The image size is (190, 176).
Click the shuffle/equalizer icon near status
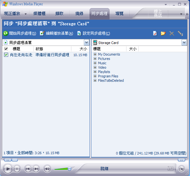tap(171, 169)
